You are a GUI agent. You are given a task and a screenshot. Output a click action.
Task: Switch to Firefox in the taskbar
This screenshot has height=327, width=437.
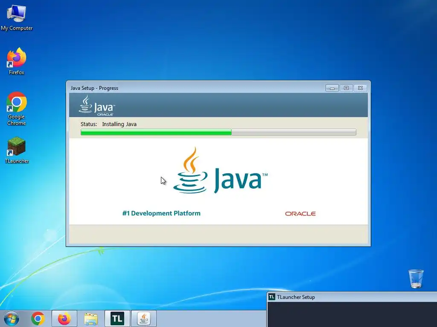coord(64,318)
